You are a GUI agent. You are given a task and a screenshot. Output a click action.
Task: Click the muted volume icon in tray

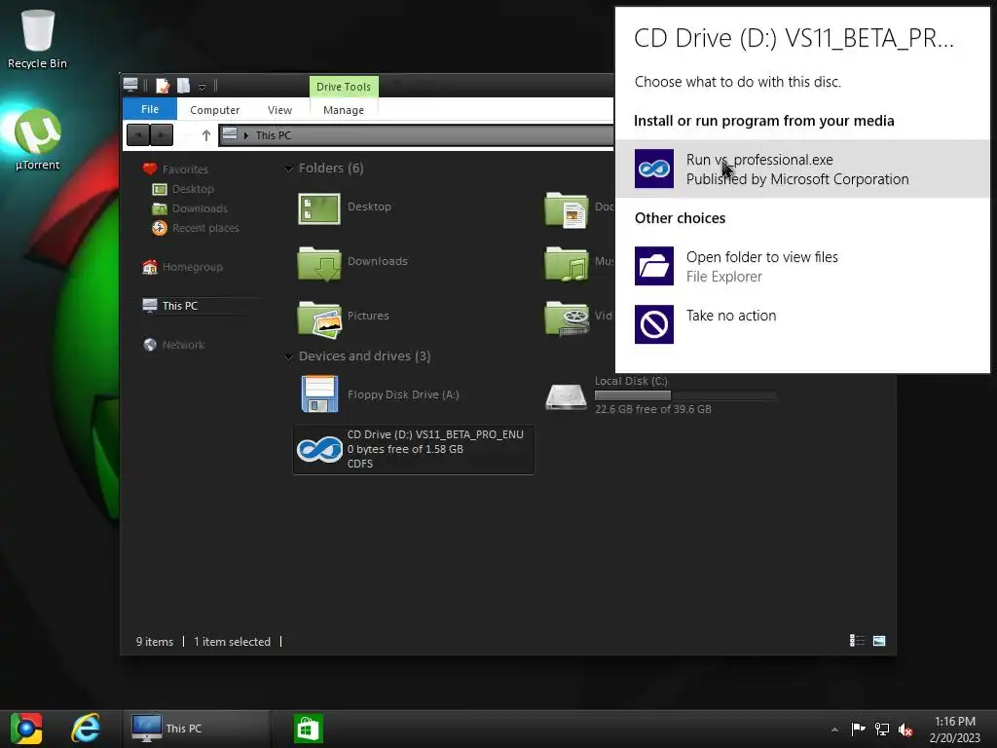(x=905, y=729)
